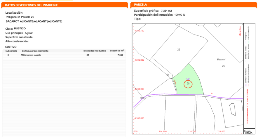Click the building outline at the map's bottom right
Image resolution: width=258 pixels, height=137 pixels.
click(233, 110)
